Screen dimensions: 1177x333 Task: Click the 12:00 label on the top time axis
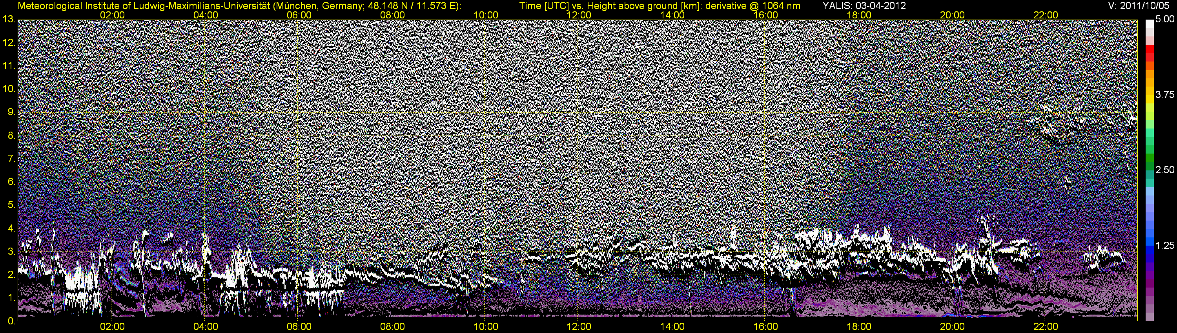(579, 15)
